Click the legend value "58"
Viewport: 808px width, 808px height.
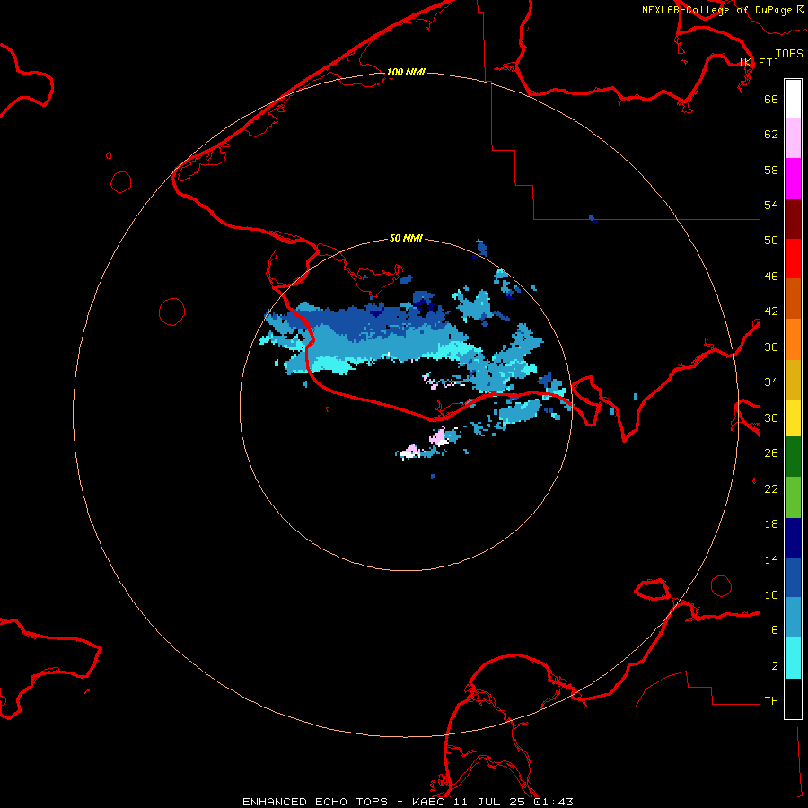point(771,170)
